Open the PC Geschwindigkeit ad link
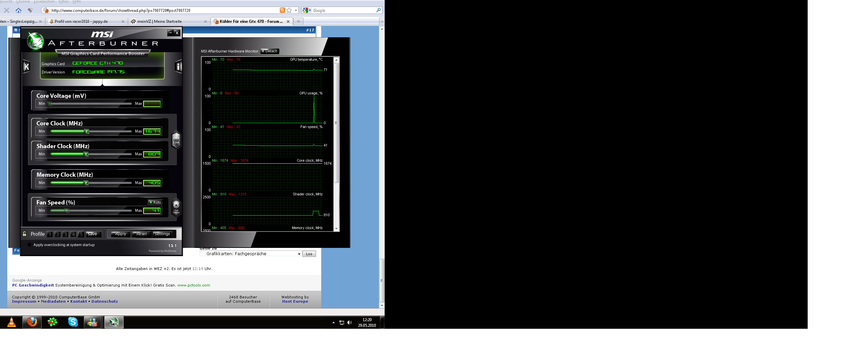 pos(33,285)
